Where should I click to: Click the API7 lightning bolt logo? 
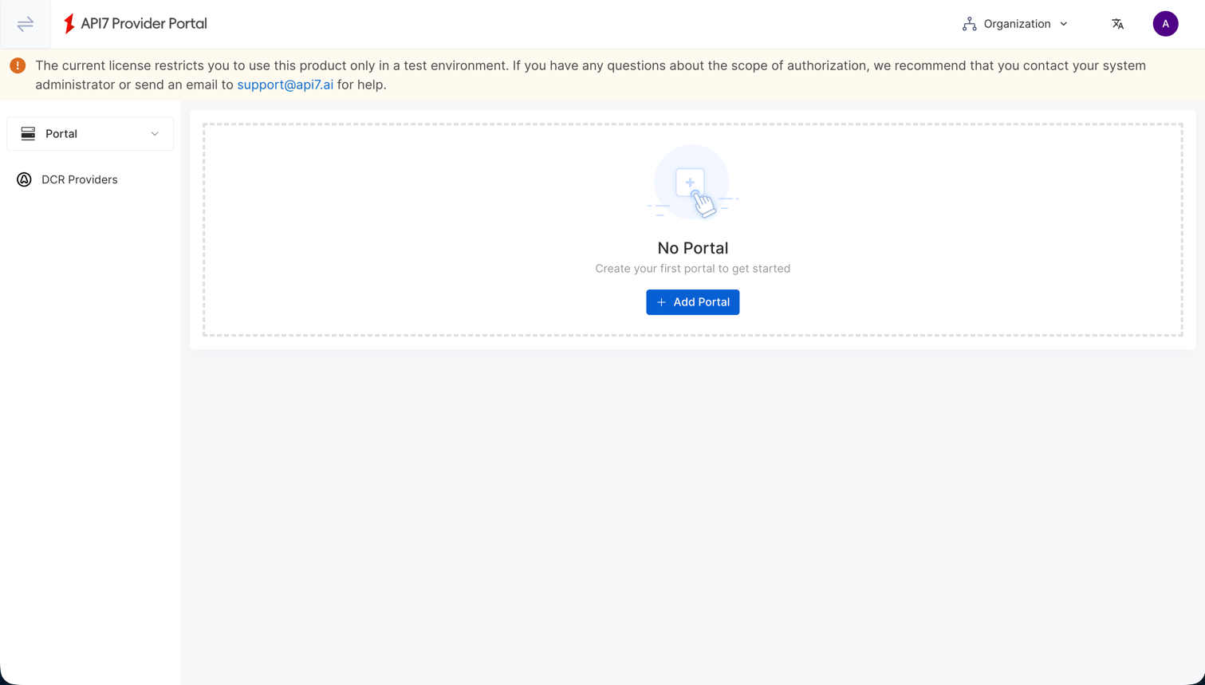(70, 23)
